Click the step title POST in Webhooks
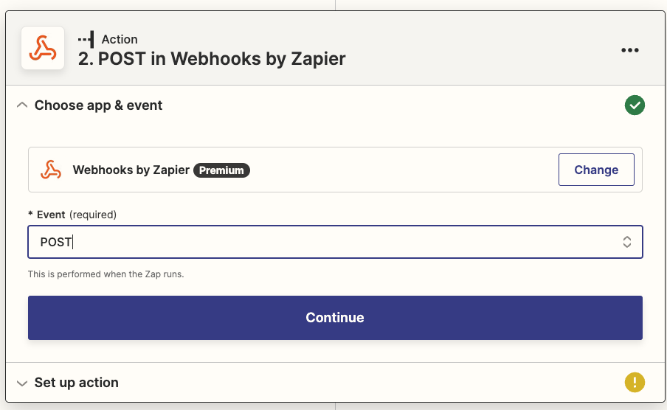Viewport: 667px width, 410px height. coord(212,59)
